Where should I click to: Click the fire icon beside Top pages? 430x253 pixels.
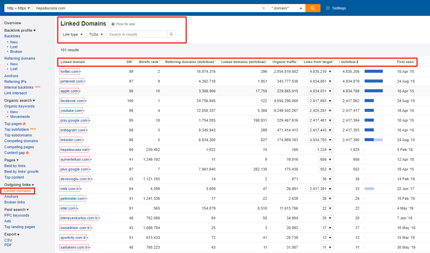click(x=24, y=124)
